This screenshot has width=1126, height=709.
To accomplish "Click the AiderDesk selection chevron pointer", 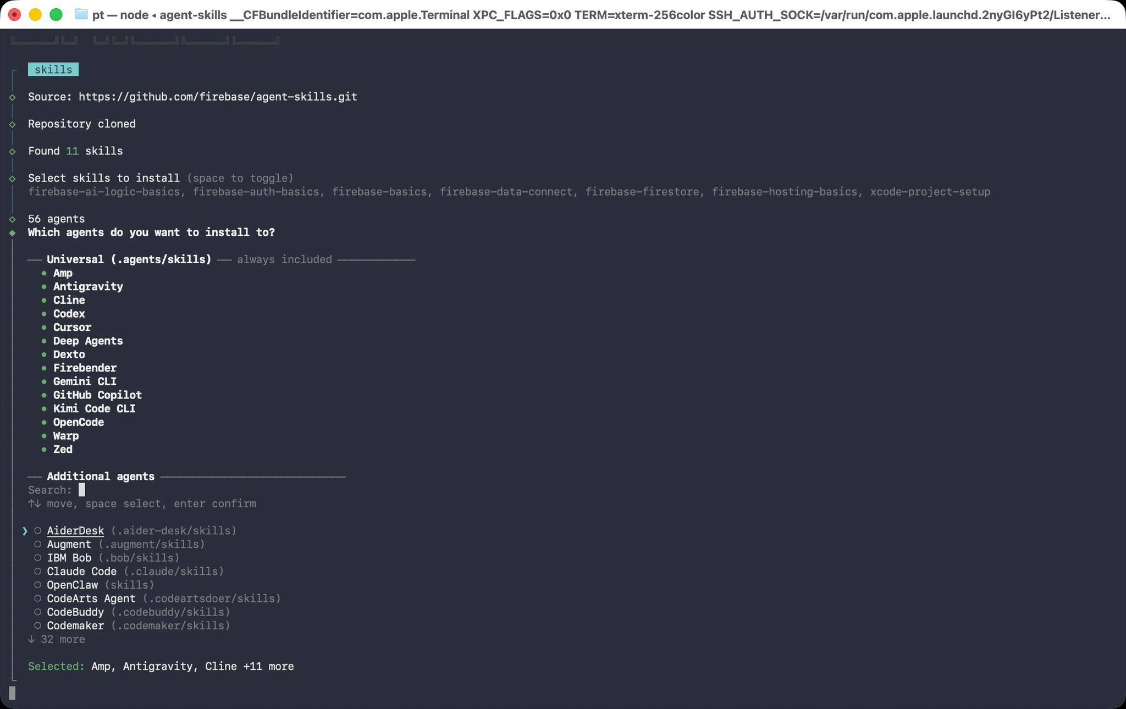I will [x=25, y=531].
